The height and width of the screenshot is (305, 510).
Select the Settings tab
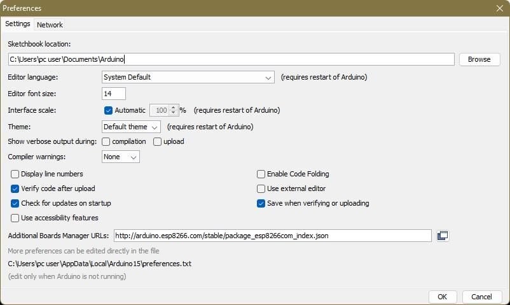[18, 24]
